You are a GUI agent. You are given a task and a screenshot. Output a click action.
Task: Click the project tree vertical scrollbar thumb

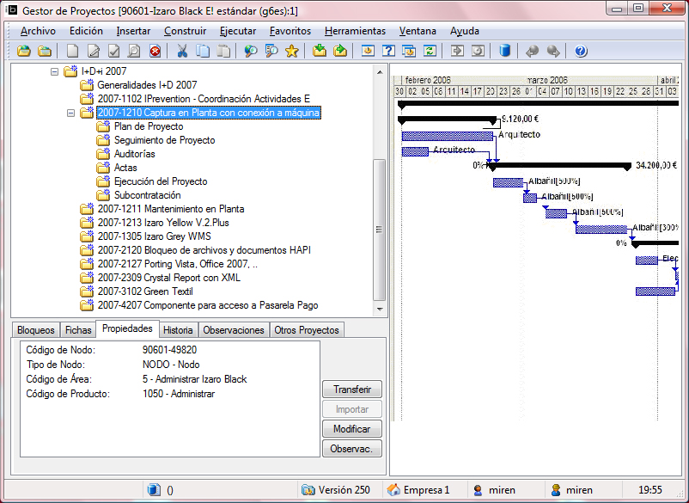tap(379, 230)
